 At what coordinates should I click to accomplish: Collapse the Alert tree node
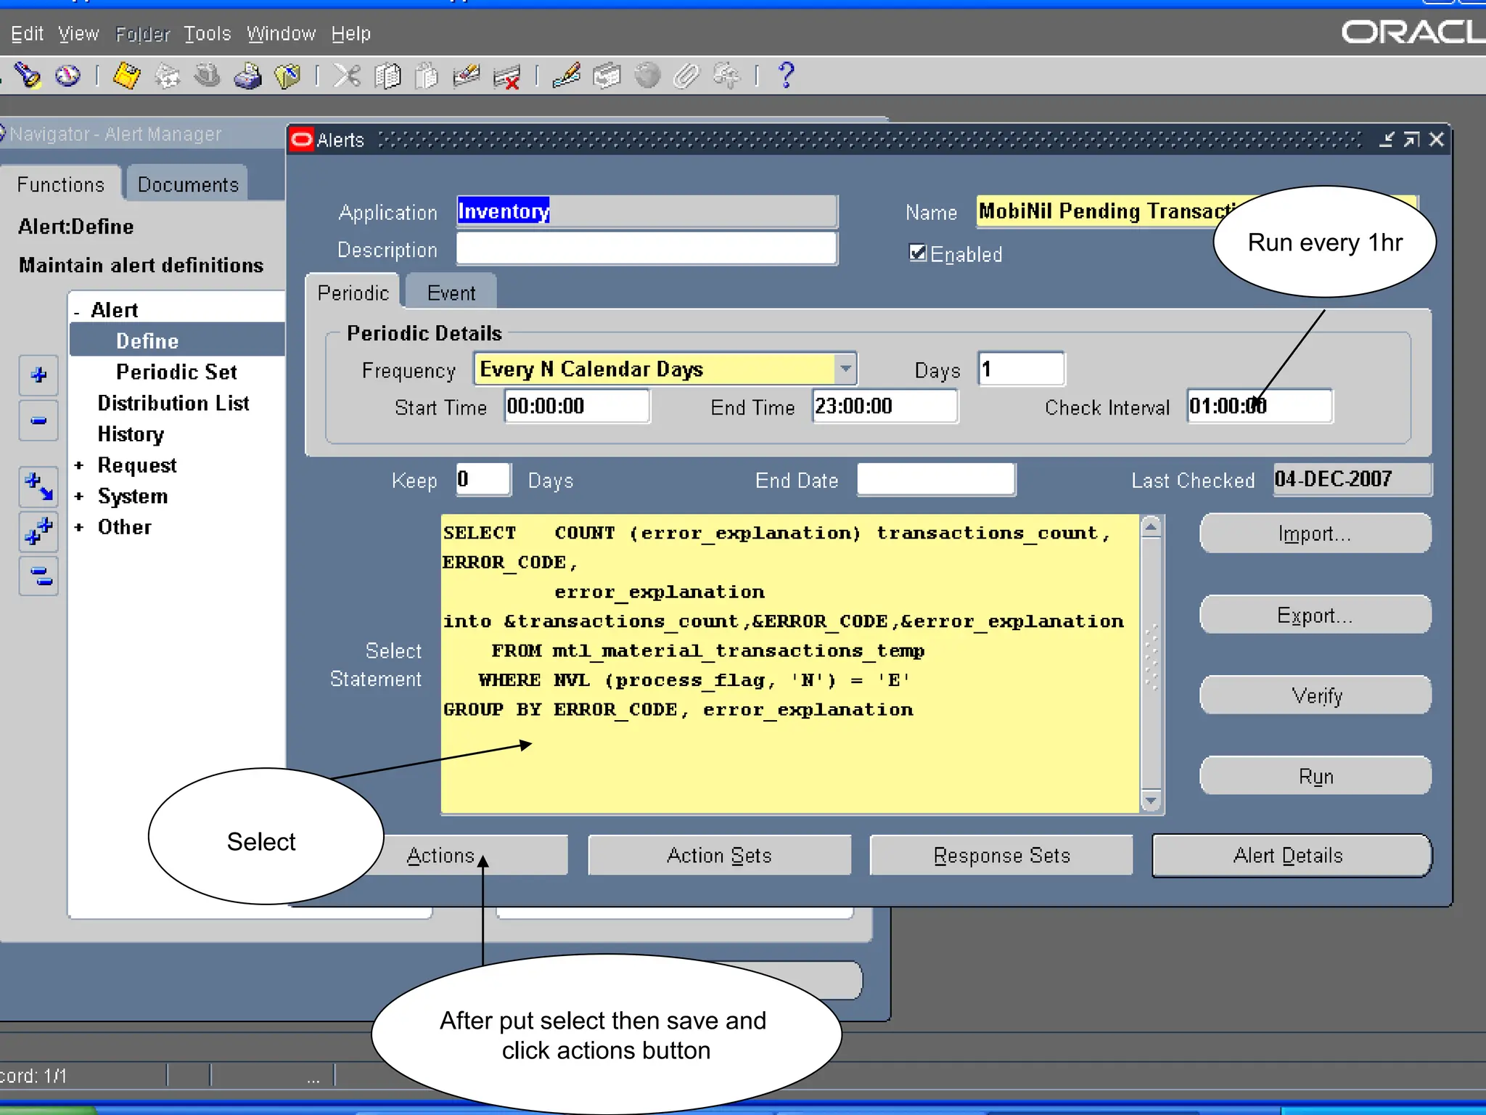pyautogui.click(x=77, y=311)
